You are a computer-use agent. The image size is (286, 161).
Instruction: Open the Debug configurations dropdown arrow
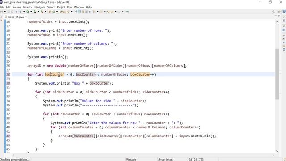point(24,12)
